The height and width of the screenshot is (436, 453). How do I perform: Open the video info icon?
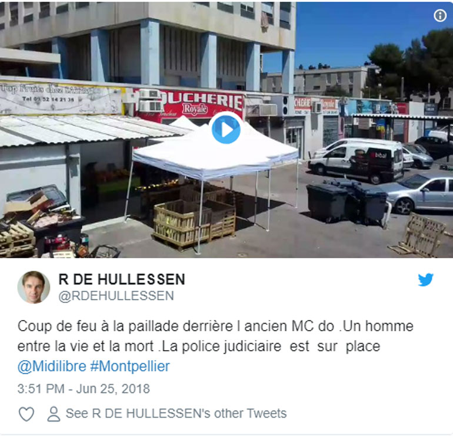pyautogui.click(x=439, y=15)
